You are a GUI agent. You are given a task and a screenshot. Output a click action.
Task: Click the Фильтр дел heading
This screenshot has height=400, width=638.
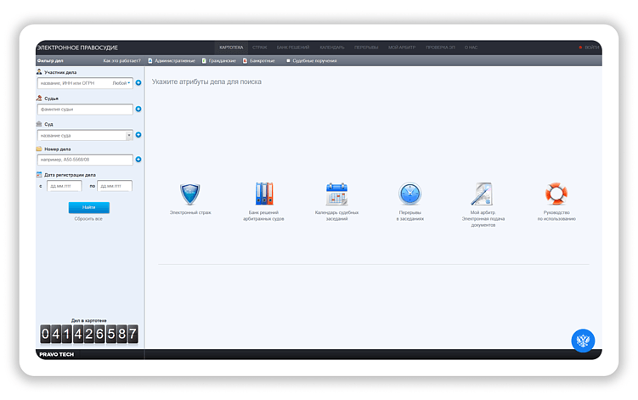click(50, 60)
